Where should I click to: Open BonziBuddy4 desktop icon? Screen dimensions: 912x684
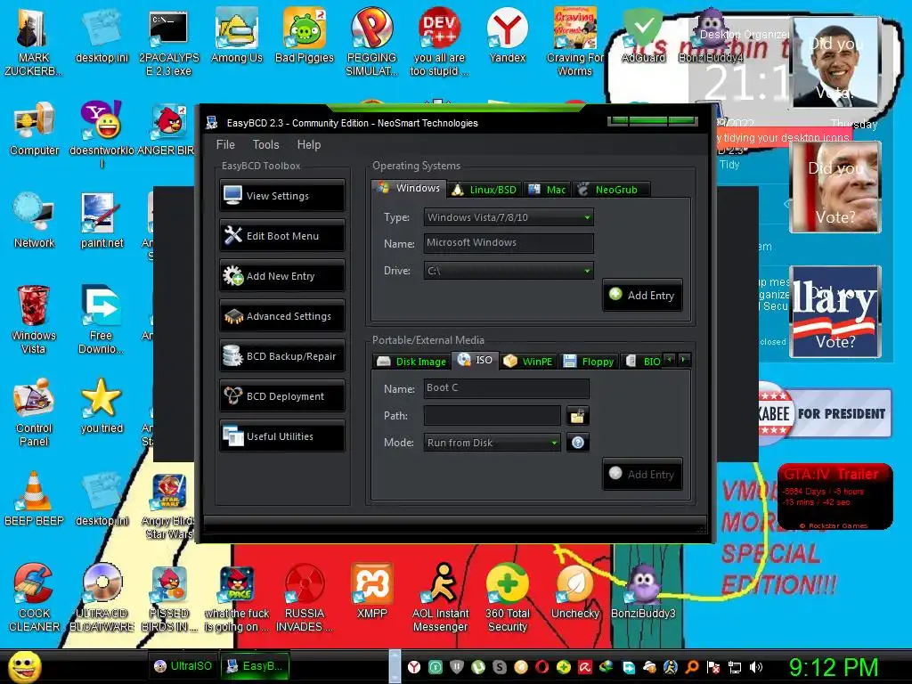click(711, 36)
